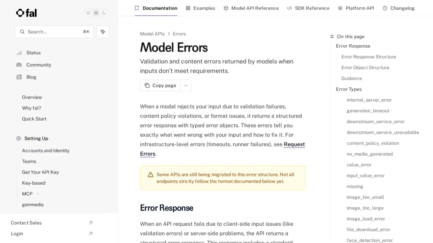The width and height of the screenshot is (433, 243).
Task: Expand the MCP section chevron
Action: 38,194
